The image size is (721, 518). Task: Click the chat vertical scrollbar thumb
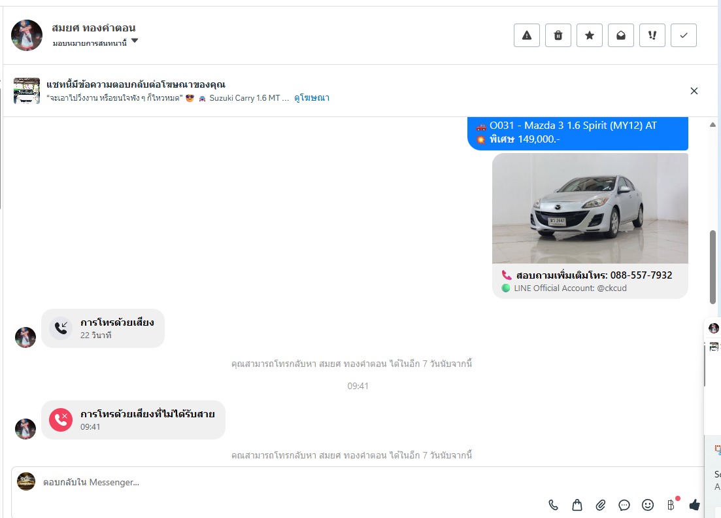pos(713,267)
